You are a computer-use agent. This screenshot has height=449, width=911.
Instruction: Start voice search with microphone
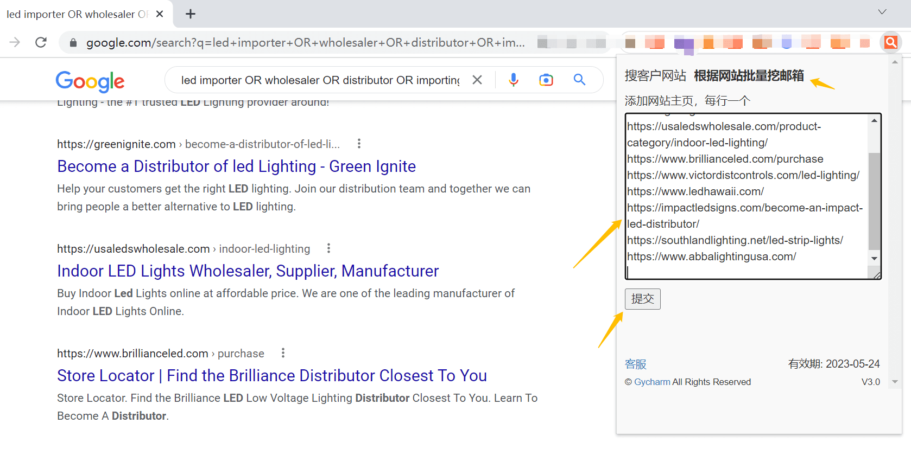tap(513, 80)
